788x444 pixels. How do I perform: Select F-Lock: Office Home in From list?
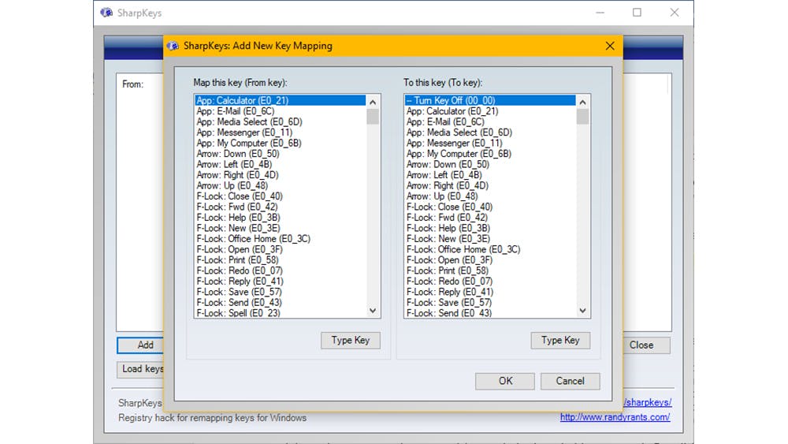pyautogui.click(x=281, y=239)
